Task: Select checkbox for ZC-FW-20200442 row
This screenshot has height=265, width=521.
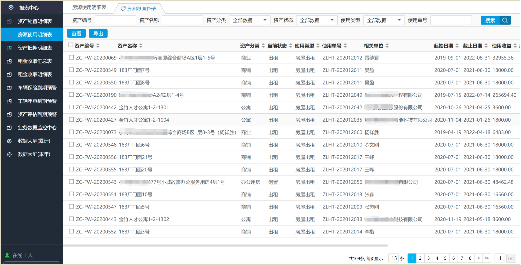Action: pos(71,107)
